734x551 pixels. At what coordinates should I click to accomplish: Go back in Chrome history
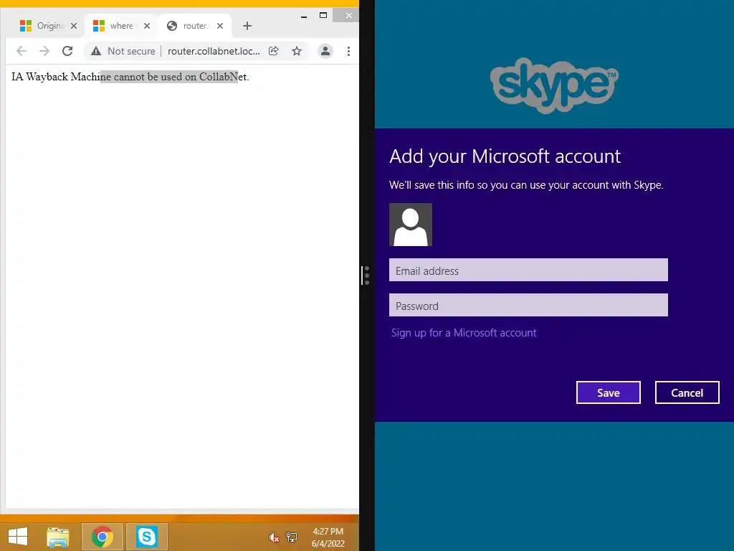click(22, 51)
